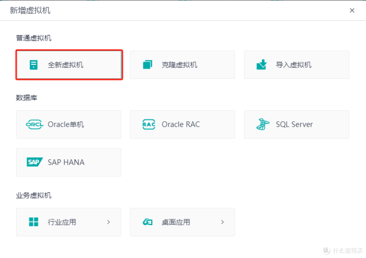Click the 桌面应用 desktop icon
366x258 pixels.
(147, 222)
